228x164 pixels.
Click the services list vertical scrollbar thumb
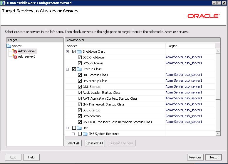click(x=218, y=76)
